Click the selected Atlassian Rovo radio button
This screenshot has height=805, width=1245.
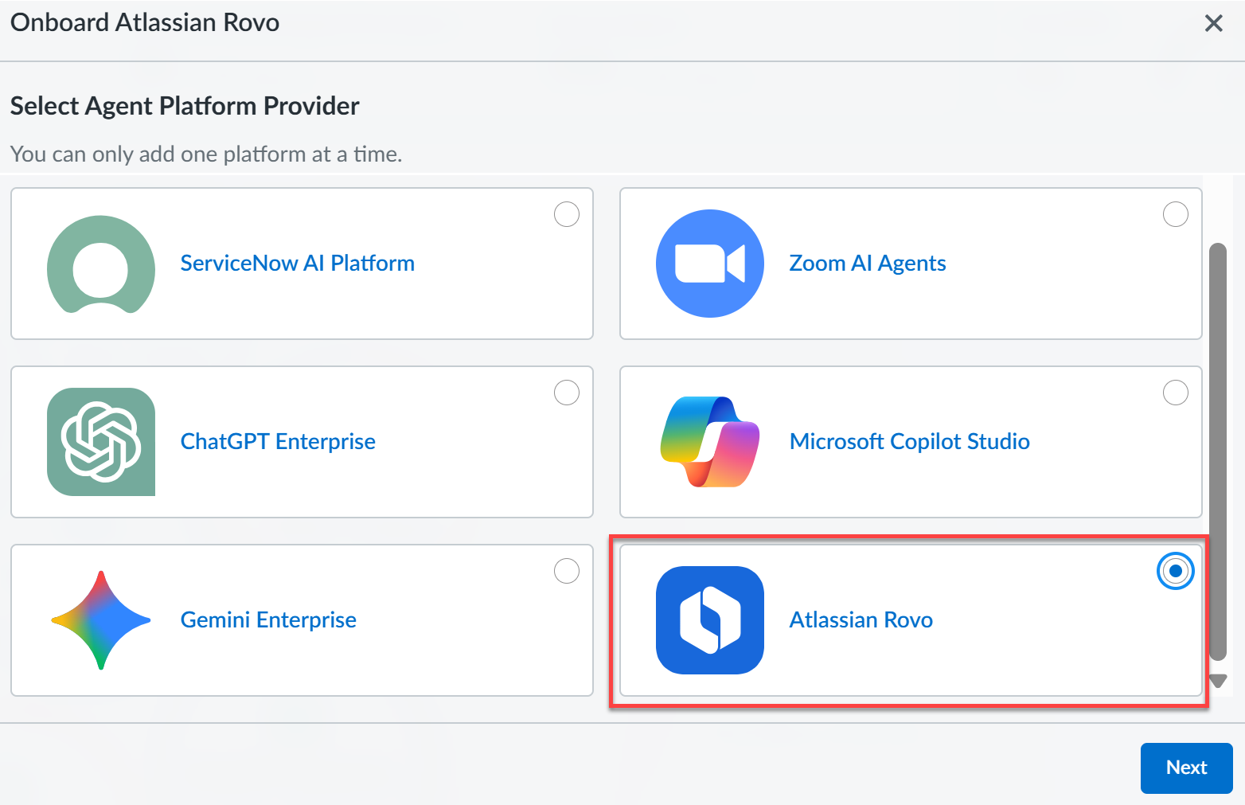click(x=1175, y=571)
